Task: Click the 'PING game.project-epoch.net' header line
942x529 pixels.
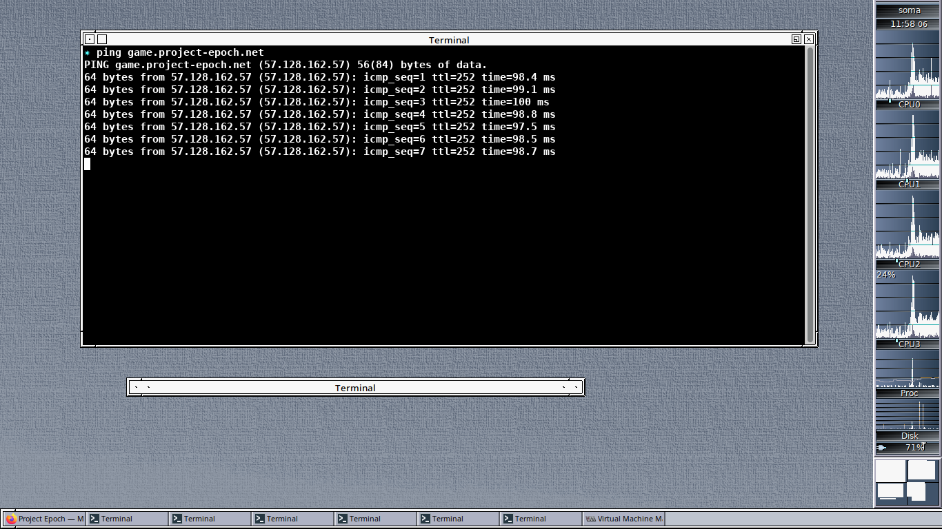Action: point(285,65)
